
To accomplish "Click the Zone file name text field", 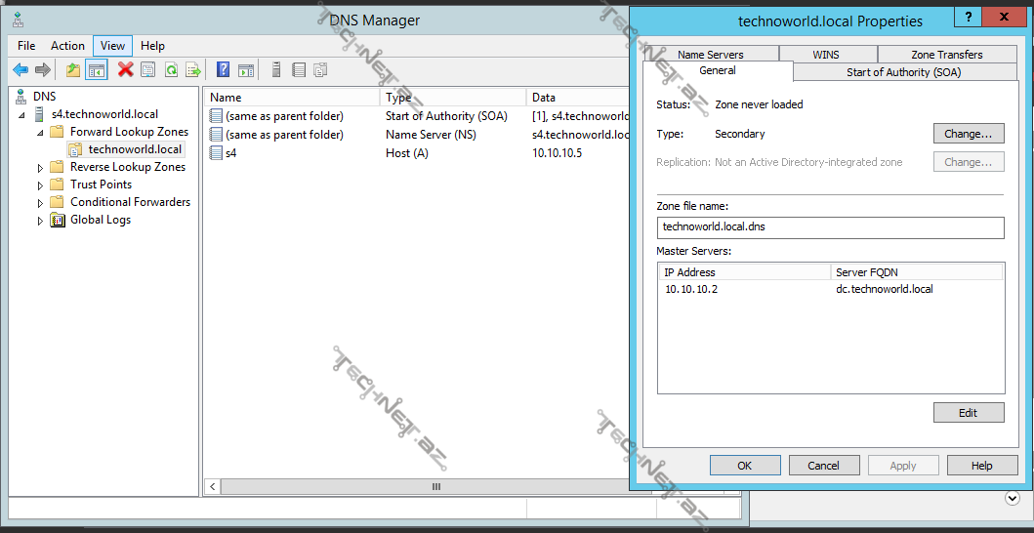I will [x=830, y=227].
